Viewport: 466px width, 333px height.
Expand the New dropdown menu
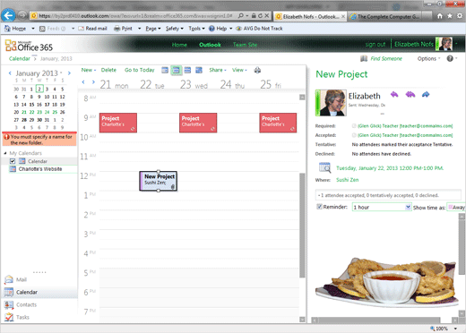point(89,70)
